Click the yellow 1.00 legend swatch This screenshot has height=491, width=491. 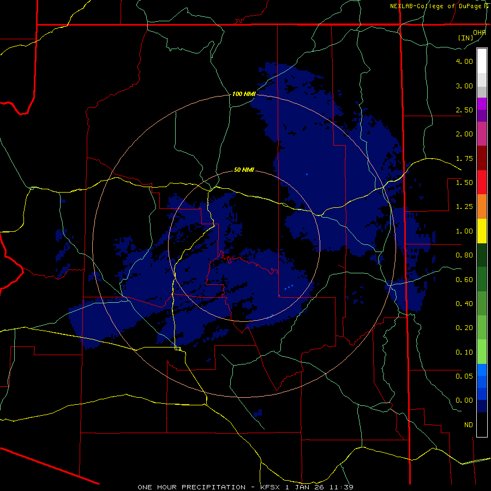(x=482, y=231)
